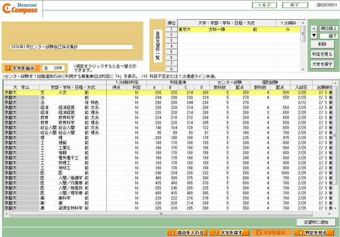340x237 pixels.
Task: Click the main table vertical scrollbar thumb
Action: (335, 136)
